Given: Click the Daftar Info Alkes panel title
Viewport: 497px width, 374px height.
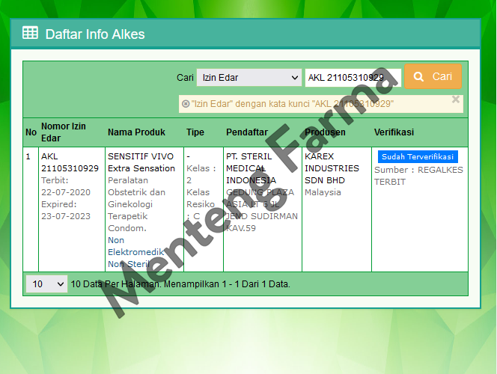Looking at the screenshot, I should pyautogui.click(x=95, y=34).
